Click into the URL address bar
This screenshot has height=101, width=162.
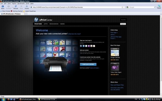[x=76, y=7]
